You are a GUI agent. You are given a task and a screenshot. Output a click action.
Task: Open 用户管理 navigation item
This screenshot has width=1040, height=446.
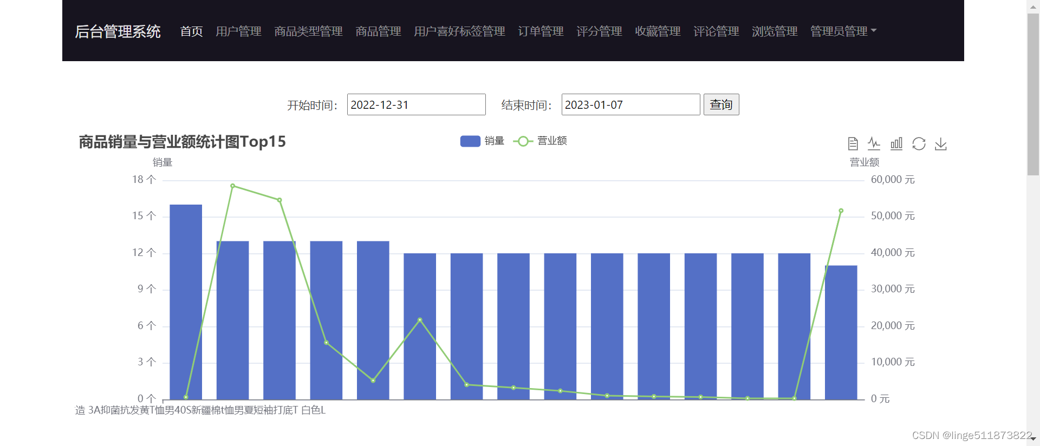click(238, 31)
